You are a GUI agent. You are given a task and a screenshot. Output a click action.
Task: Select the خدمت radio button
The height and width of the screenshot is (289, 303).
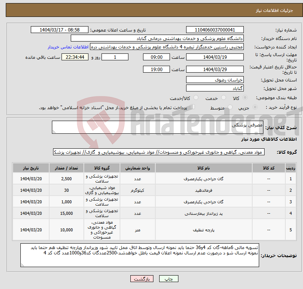coord(223,98)
